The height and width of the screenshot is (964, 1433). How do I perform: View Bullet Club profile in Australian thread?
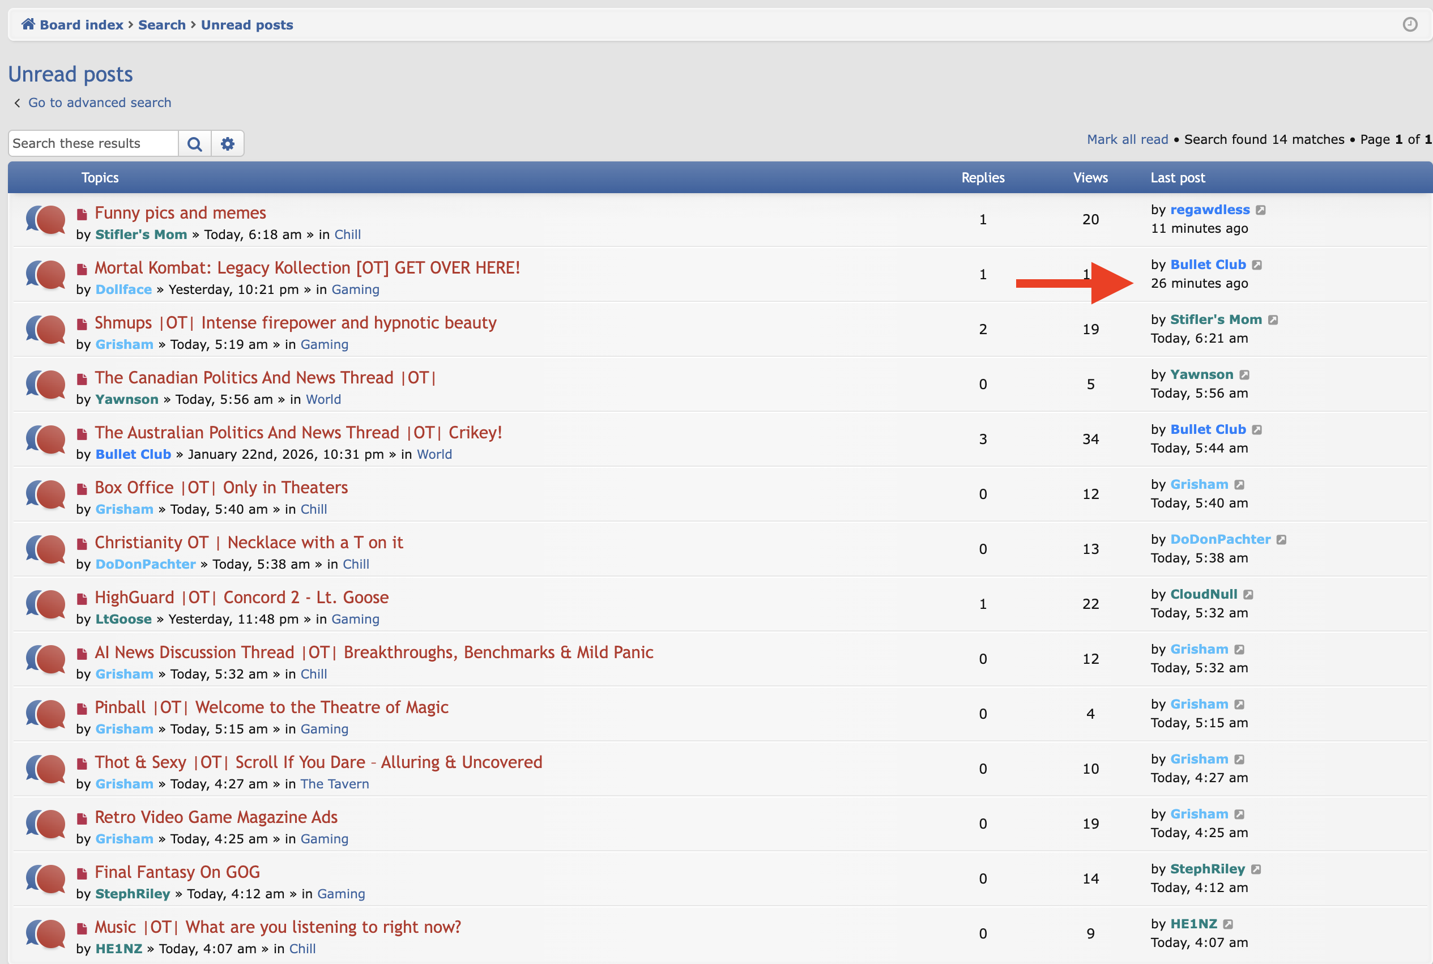(x=133, y=454)
